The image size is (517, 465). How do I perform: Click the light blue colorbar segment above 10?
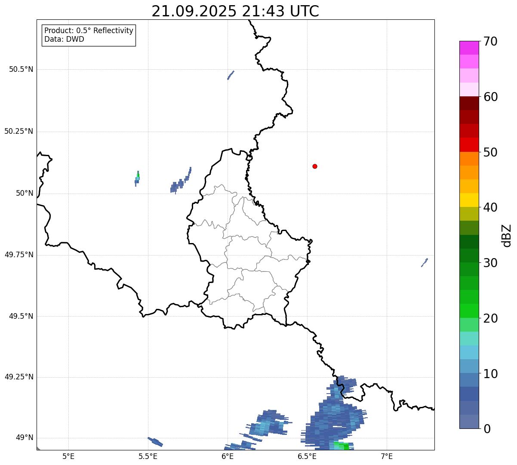tap(469, 366)
